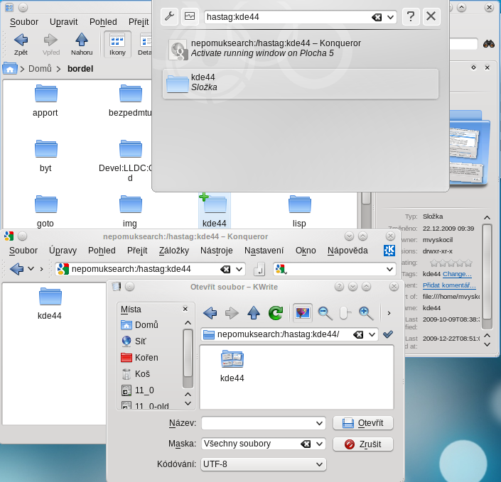Click Dolphin home breadcrumb icon

[x=9, y=69]
